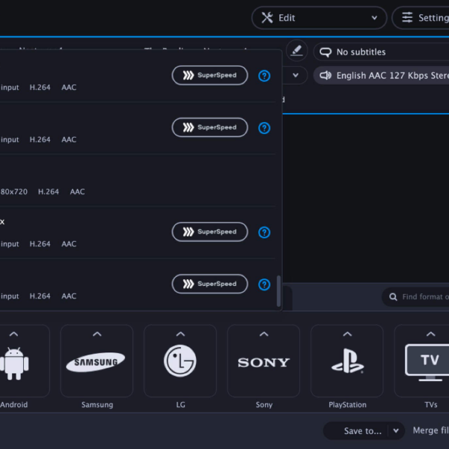This screenshot has height=449, width=449.
Task: Click the help icon on the bottom preset
Action: coord(264,284)
